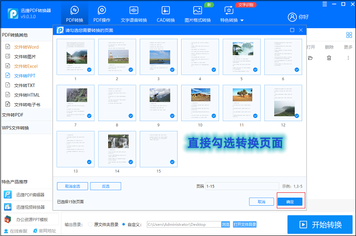
Task: Open the CAD转换 tool icon
Action: 165,10
